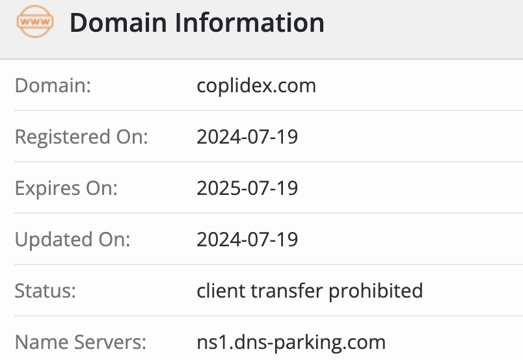Select the expiry date 2025-07-19
Image resolution: width=523 pixels, height=360 pixels.
point(247,188)
